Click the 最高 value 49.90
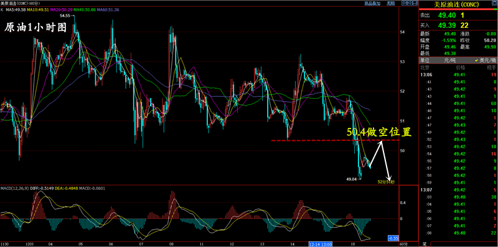Viewport: 498px width, 247px height. [x=490, y=47]
